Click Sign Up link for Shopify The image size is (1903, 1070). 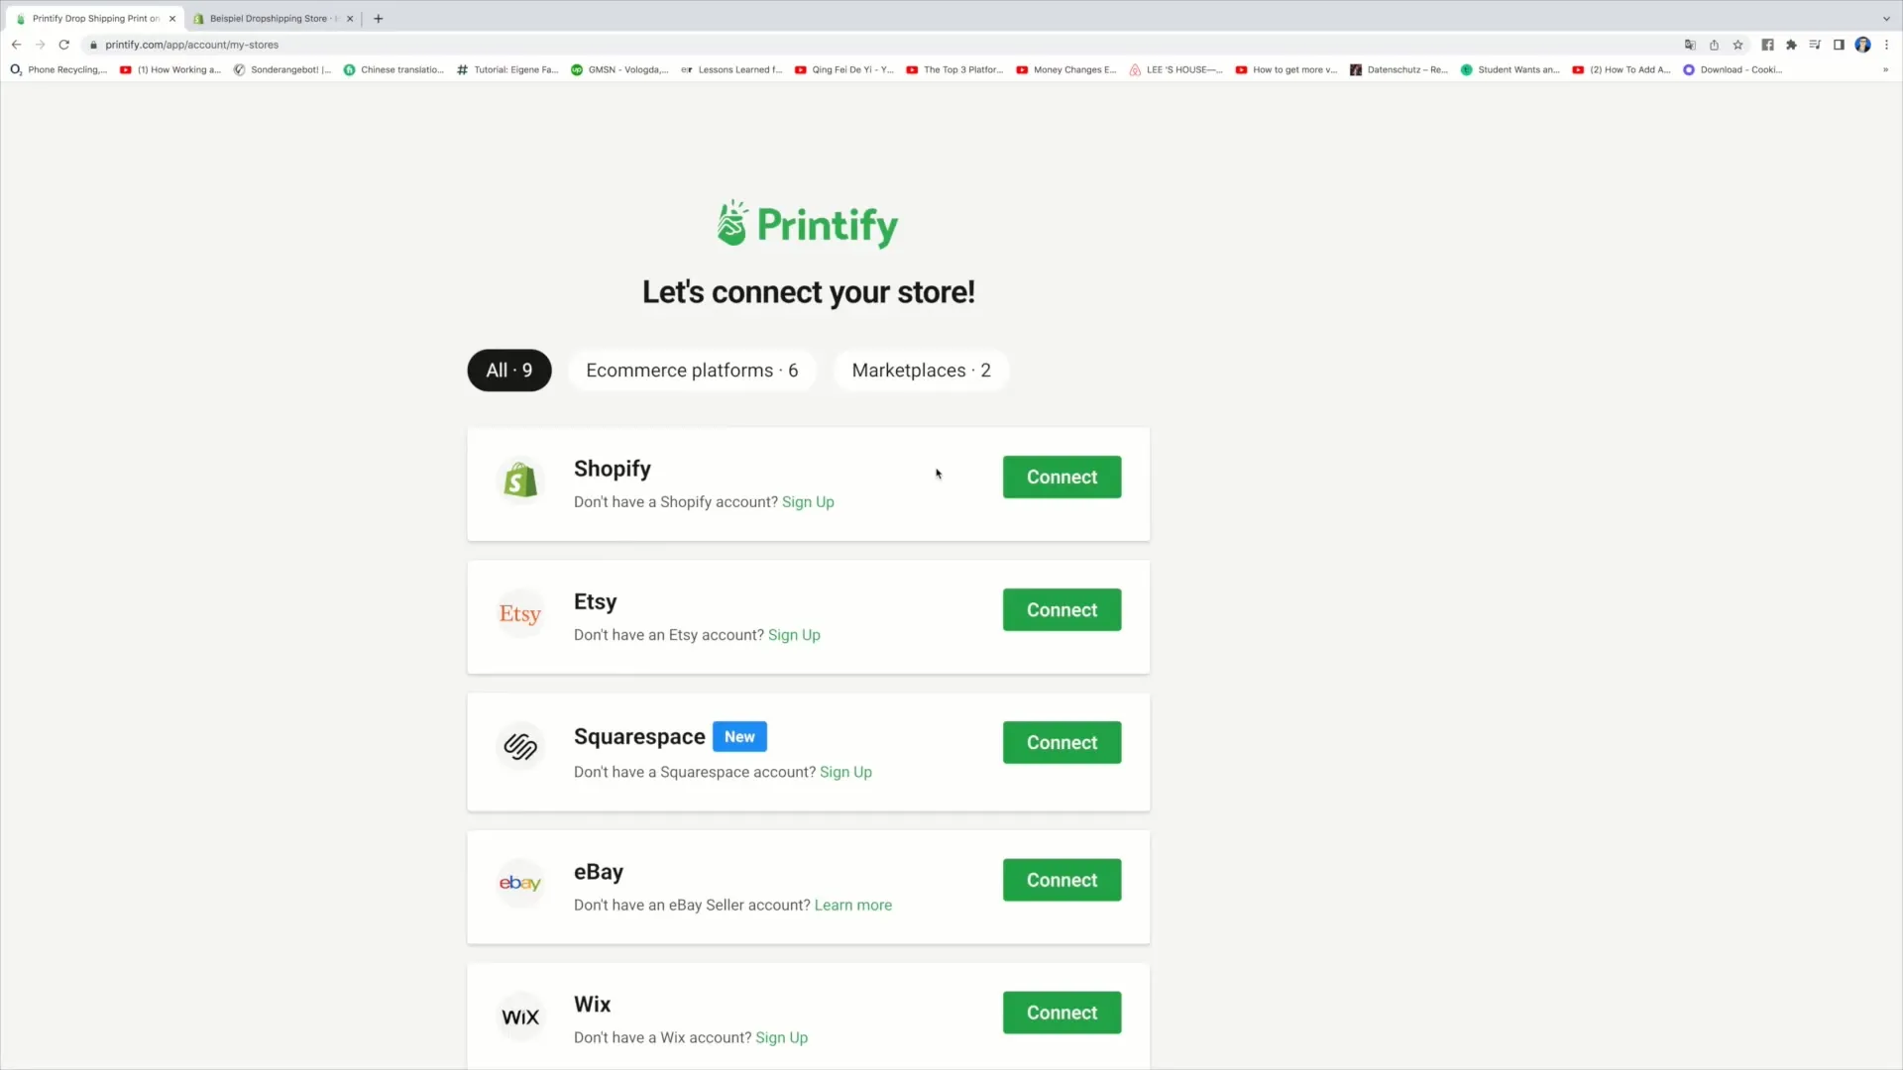[x=808, y=501]
